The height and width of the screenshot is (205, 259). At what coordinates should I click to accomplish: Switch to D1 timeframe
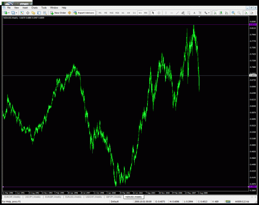click(134, 13)
